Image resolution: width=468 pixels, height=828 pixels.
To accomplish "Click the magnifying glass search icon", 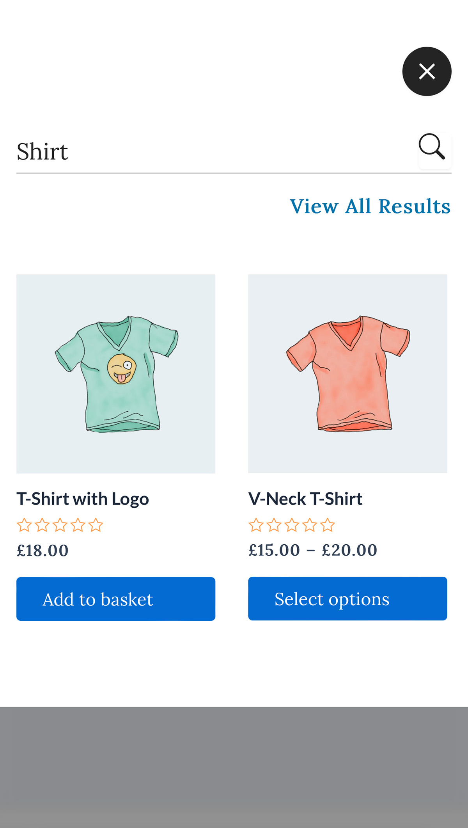I will pos(432,147).
